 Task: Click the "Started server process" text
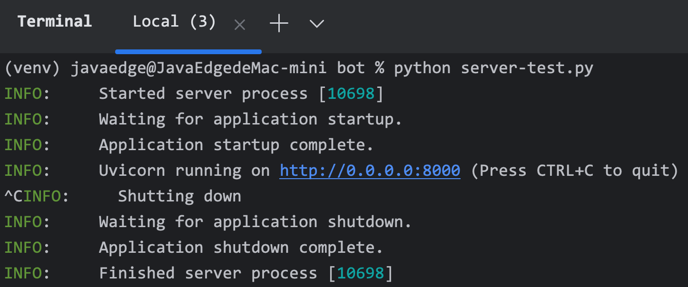click(x=203, y=94)
